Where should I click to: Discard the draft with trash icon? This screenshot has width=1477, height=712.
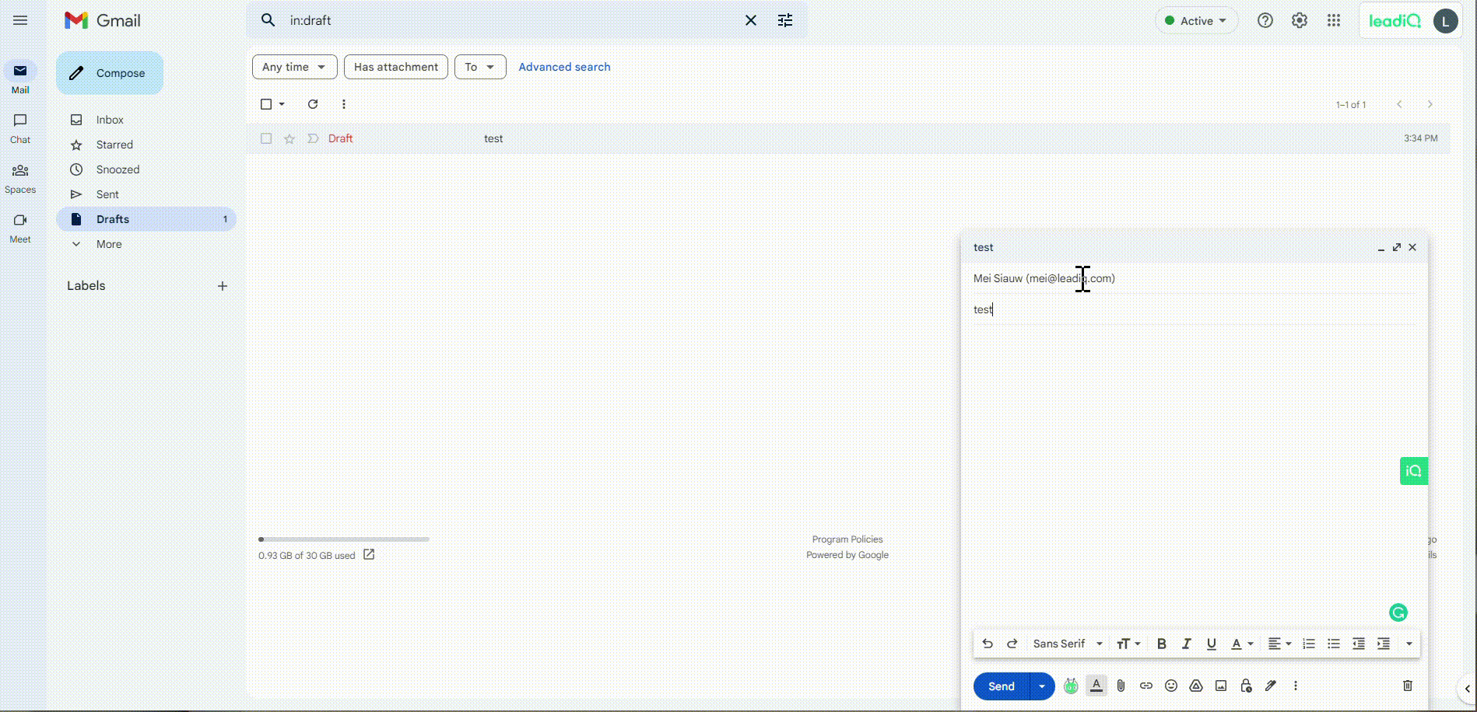tap(1407, 686)
